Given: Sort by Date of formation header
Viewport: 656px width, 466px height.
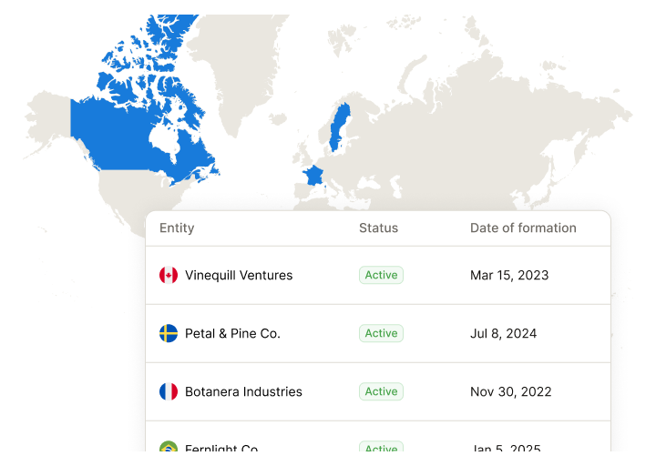Looking at the screenshot, I should (x=523, y=228).
